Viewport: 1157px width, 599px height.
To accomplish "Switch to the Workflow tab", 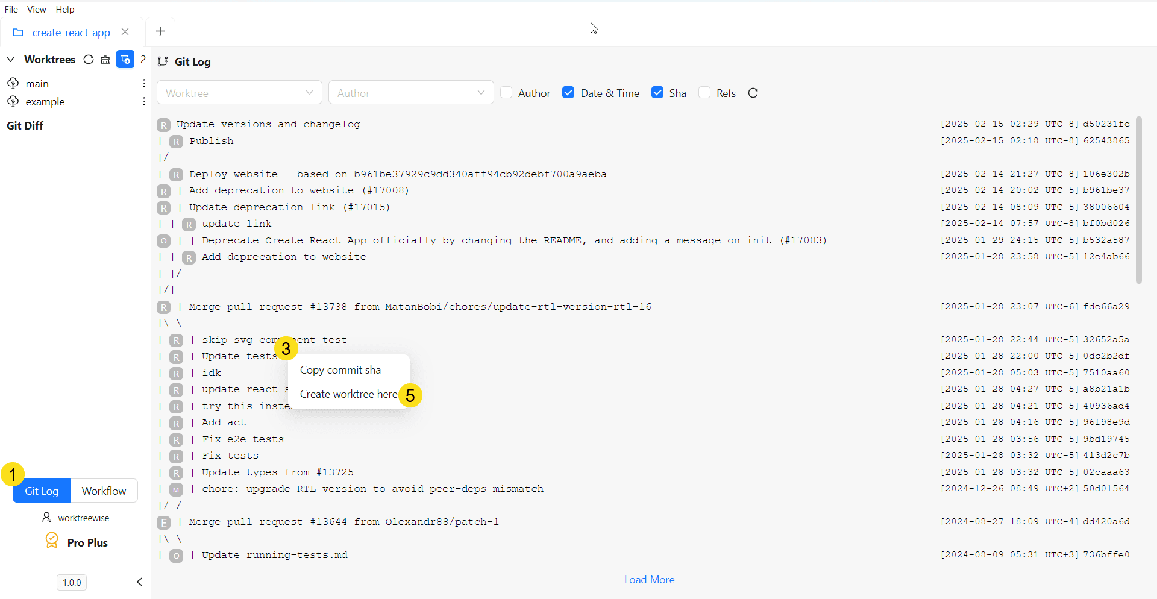I will point(103,491).
